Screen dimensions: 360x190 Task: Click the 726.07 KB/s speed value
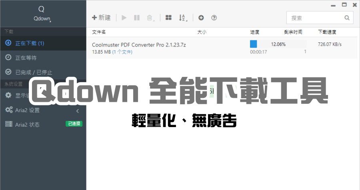tap(330, 44)
